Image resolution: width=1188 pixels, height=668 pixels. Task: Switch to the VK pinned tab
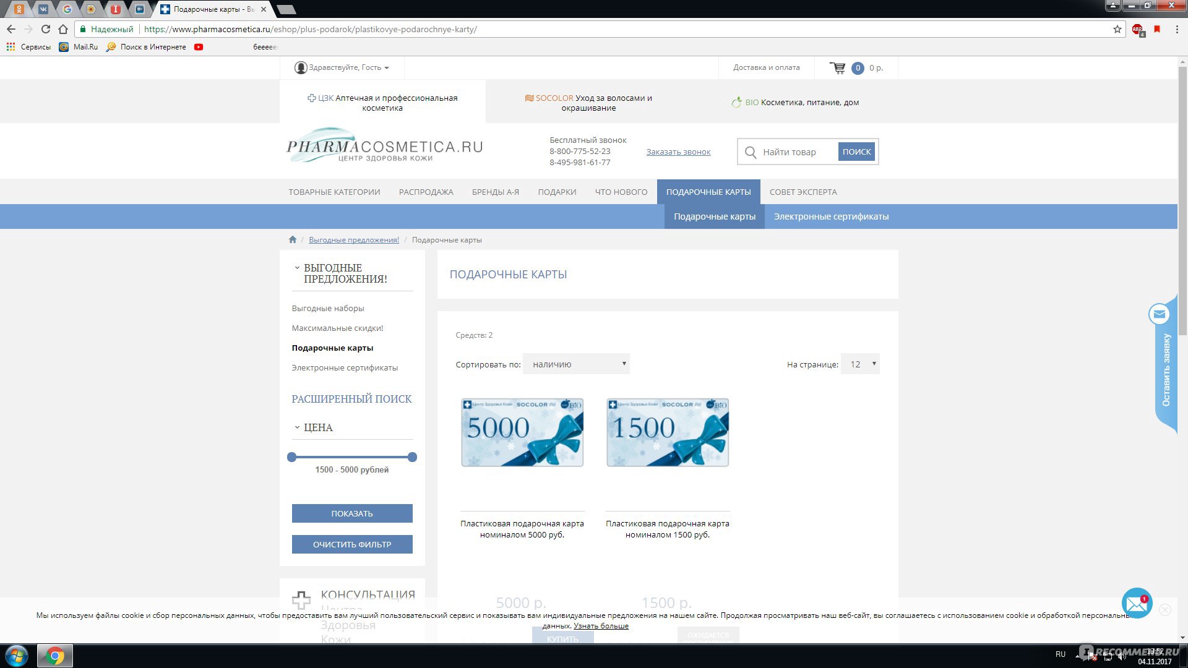pyautogui.click(x=43, y=9)
